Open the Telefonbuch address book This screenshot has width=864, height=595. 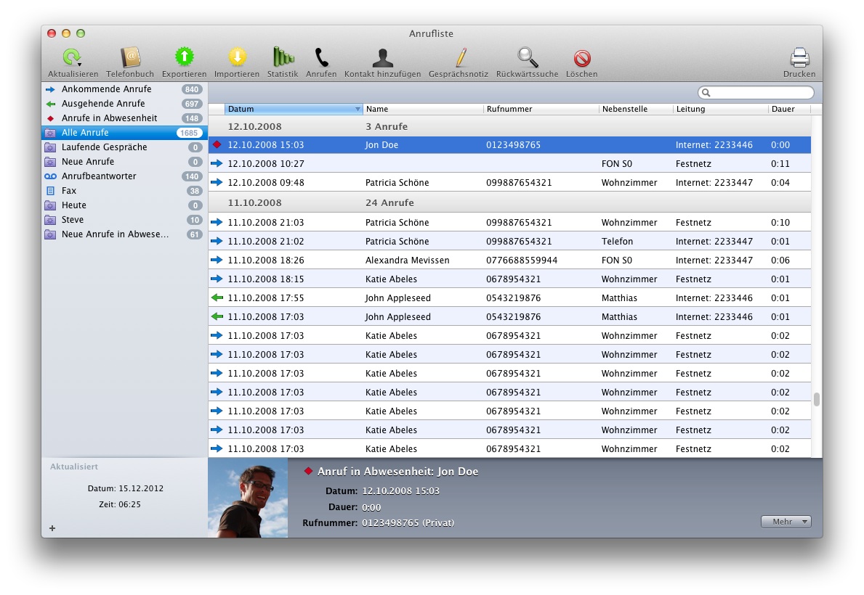coord(130,58)
